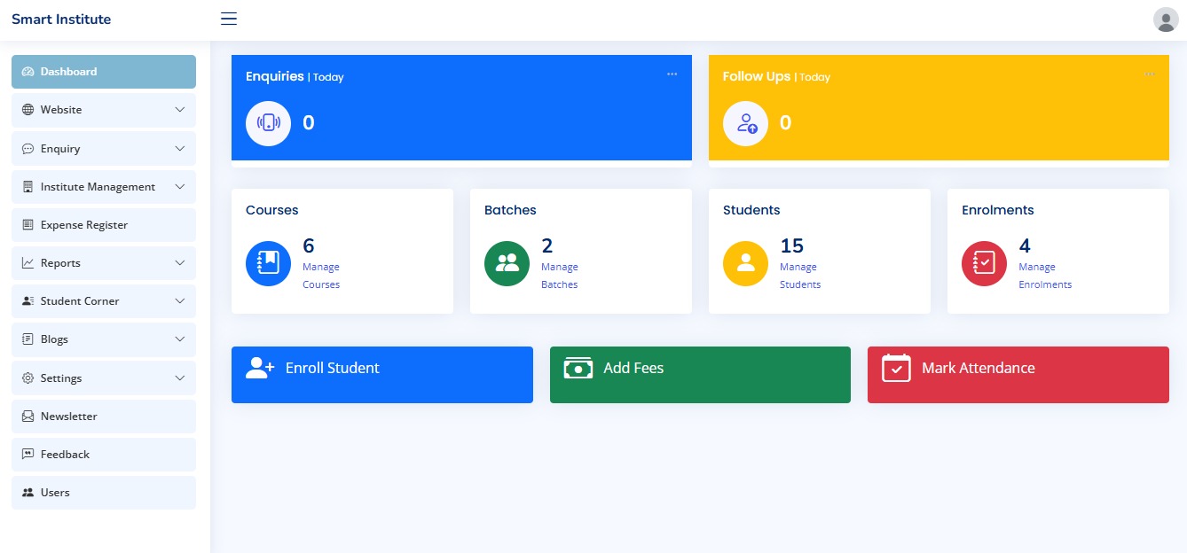Open the Follow Ups card three-dot menu
The height and width of the screenshot is (553, 1187).
coord(1149,74)
